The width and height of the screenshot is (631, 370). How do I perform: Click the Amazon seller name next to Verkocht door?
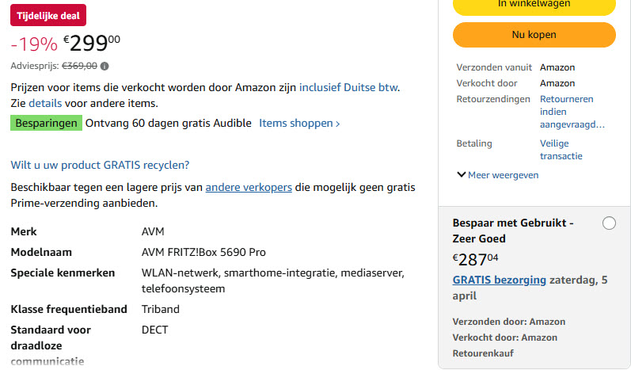click(557, 83)
